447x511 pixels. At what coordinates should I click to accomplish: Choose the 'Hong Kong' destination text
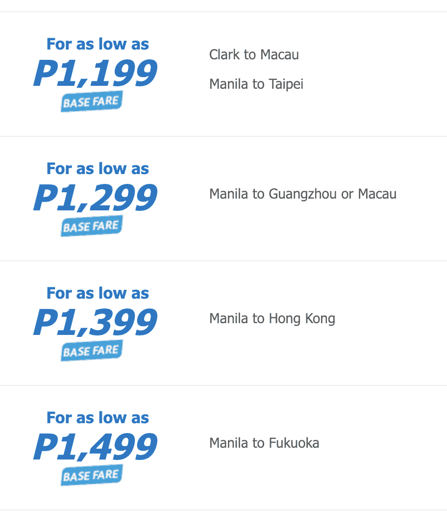302,319
